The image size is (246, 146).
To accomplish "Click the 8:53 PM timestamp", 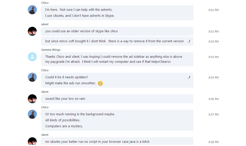I will click(x=213, y=41).
